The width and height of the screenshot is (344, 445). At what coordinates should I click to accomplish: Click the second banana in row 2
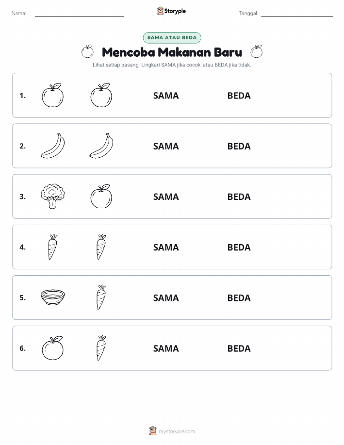tap(101, 146)
